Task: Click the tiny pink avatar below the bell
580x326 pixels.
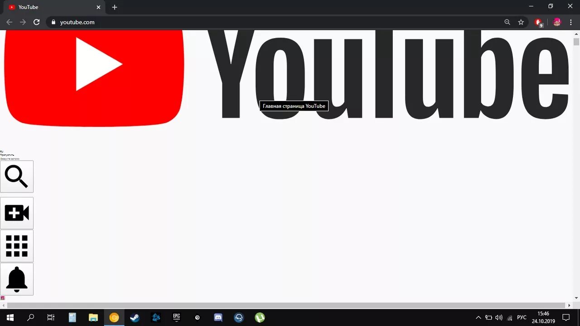Action: (x=2, y=298)
